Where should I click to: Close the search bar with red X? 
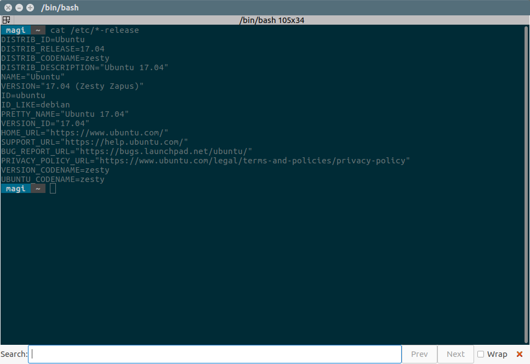coord(520,354)
